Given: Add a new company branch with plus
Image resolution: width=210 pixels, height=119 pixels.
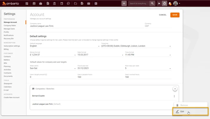Looking at the screenshot, I should [x=175, y=89].
